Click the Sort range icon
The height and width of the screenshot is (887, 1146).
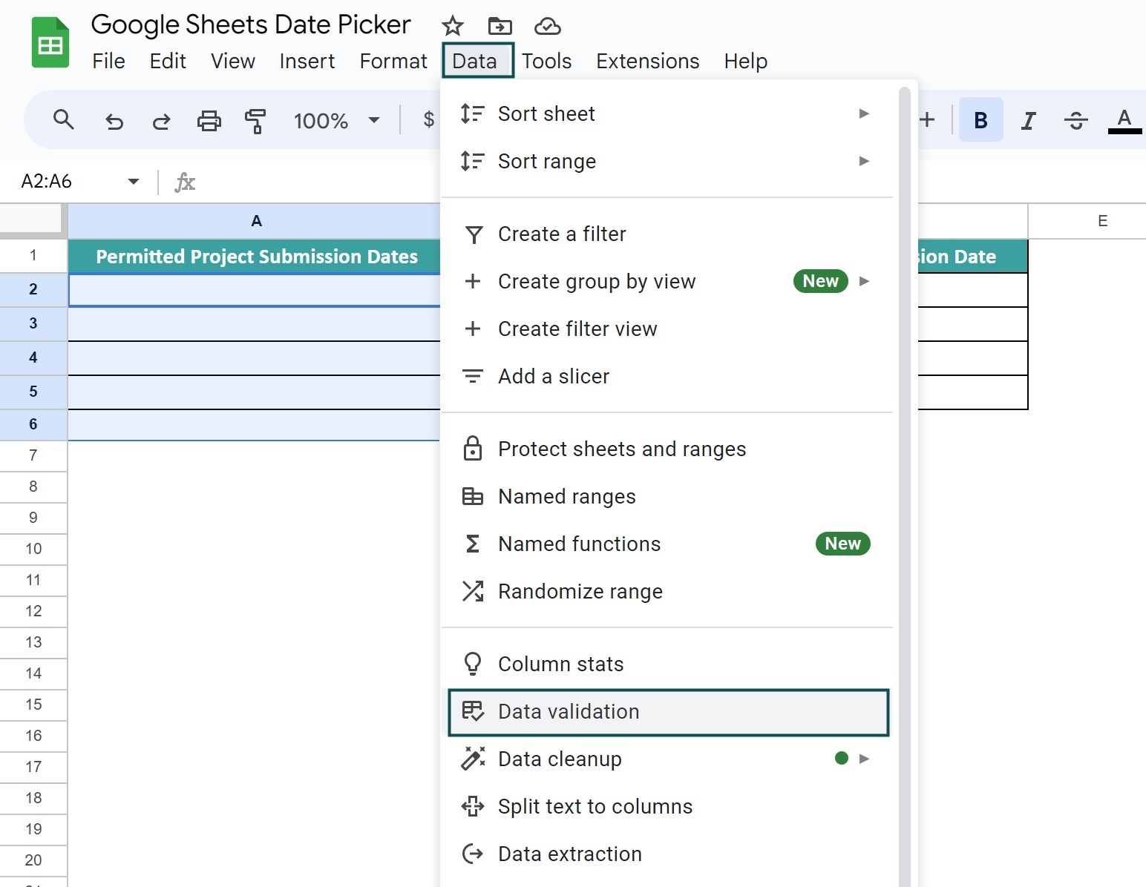coord(472,161)
